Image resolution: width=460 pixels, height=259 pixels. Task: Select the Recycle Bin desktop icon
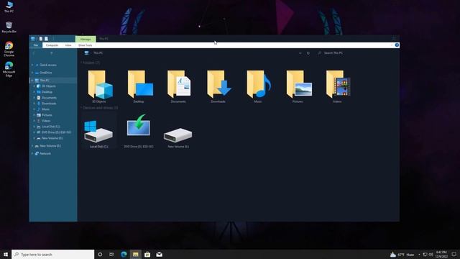point(9,27)
